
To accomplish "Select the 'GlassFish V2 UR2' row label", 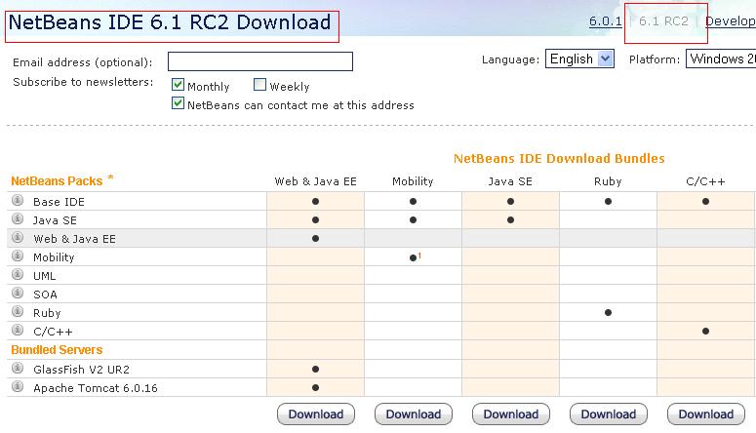I will coord(82,370).
